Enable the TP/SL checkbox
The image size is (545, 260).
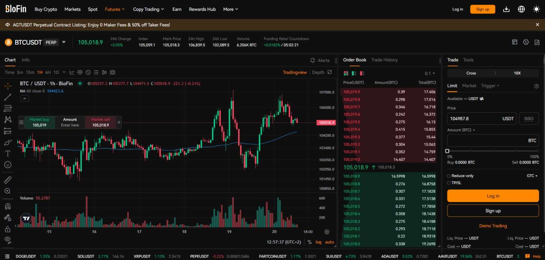pyautogui.click(x=449, y=183)
